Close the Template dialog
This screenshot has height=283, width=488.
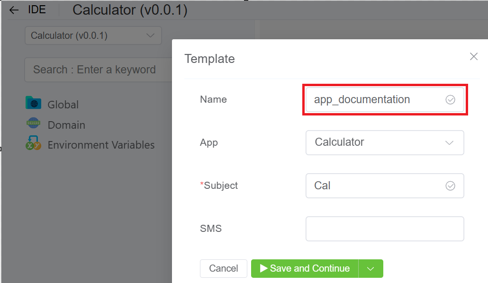tap(473, 57)
